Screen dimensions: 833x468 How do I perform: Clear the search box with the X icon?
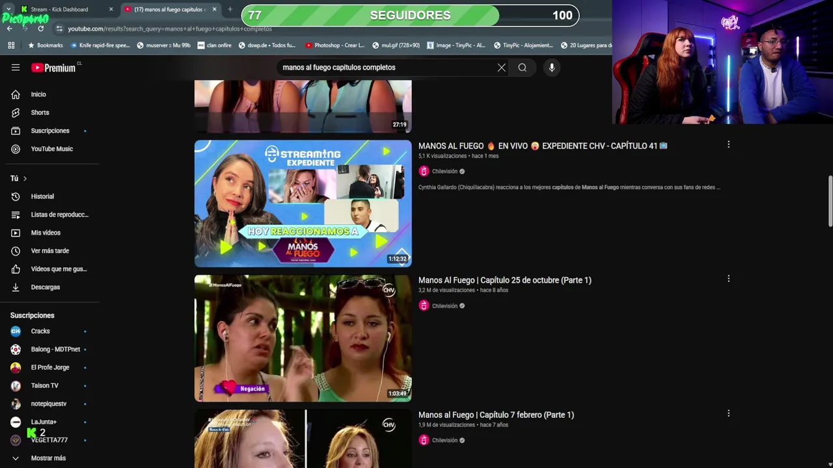click(502, 68)
